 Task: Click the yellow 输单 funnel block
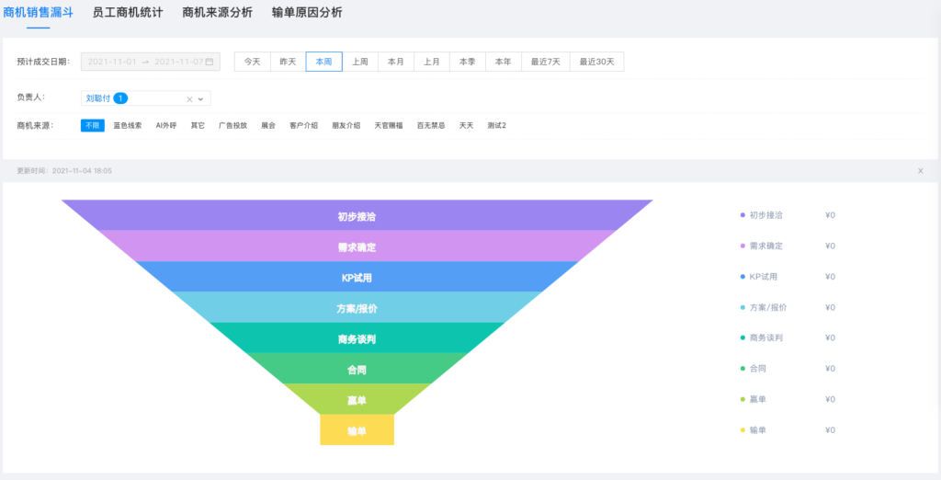coord(357,430)
